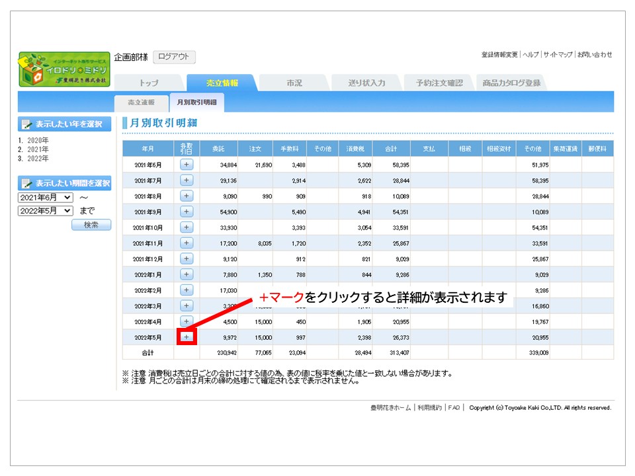
Task: Go to 商品カタログ登録 tab
Action: click(x=511, y=83)
